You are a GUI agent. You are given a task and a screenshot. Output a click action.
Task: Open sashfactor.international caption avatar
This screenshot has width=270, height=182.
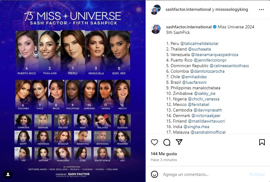pyautogui.click(x=156, y=29)
